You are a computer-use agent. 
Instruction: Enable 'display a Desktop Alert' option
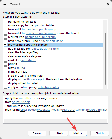click(x=5, y=83)
